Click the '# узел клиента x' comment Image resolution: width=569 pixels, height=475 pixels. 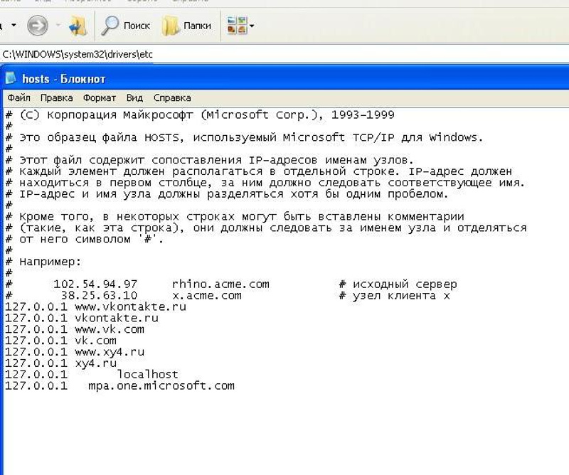point(395,295)
